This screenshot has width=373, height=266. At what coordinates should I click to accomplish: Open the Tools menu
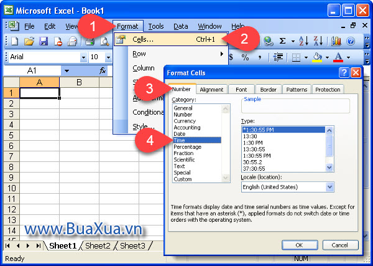pos(156,26)
